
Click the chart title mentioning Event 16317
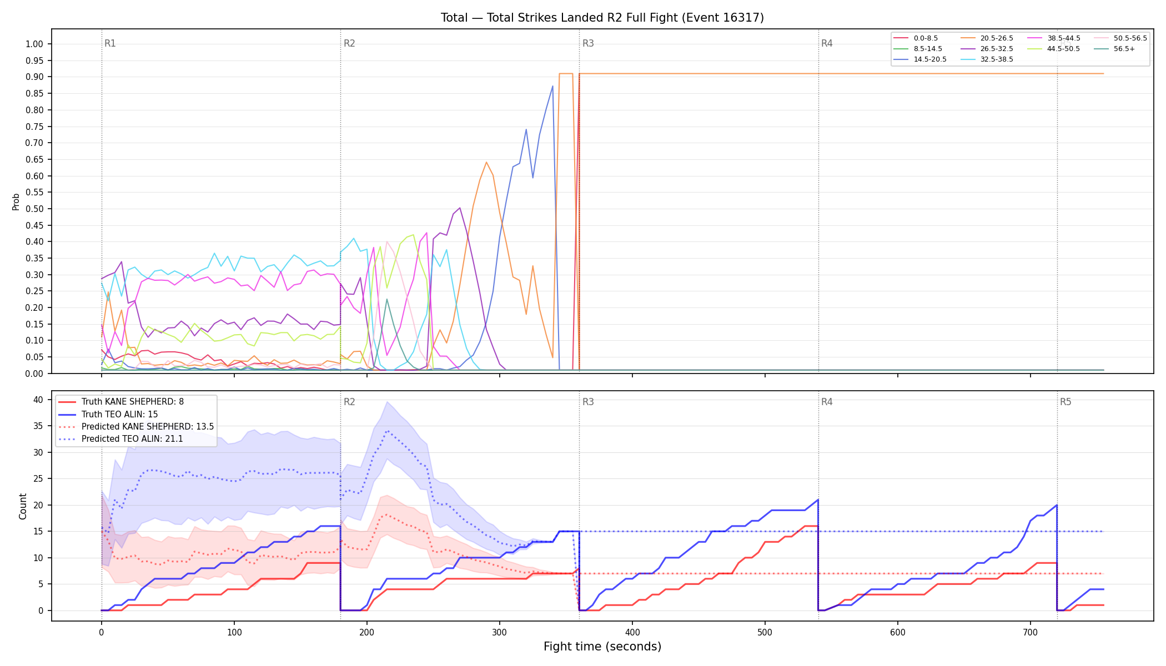pos(602,18)
